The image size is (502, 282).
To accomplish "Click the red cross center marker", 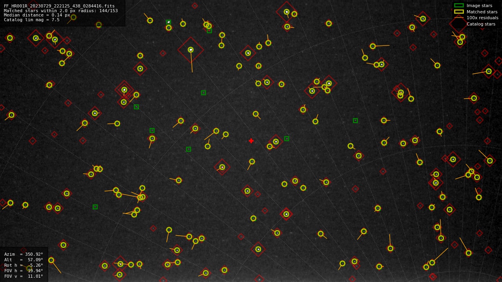I will (251, 141).
